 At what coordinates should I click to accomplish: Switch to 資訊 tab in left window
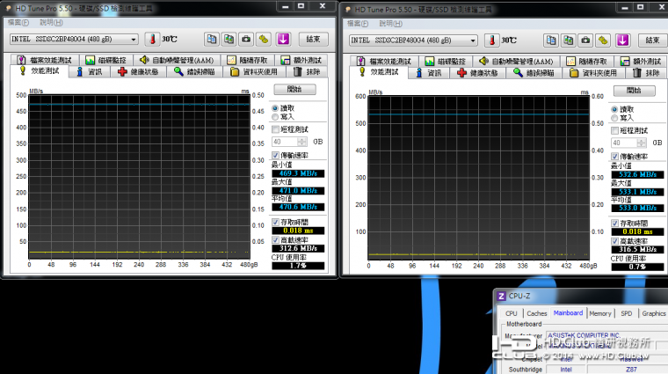click(x=90, y=72)
